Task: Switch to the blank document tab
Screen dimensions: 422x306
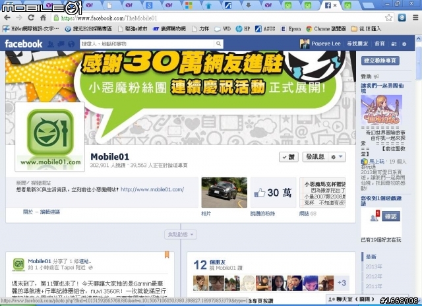Action: click(x=109, y=5)
